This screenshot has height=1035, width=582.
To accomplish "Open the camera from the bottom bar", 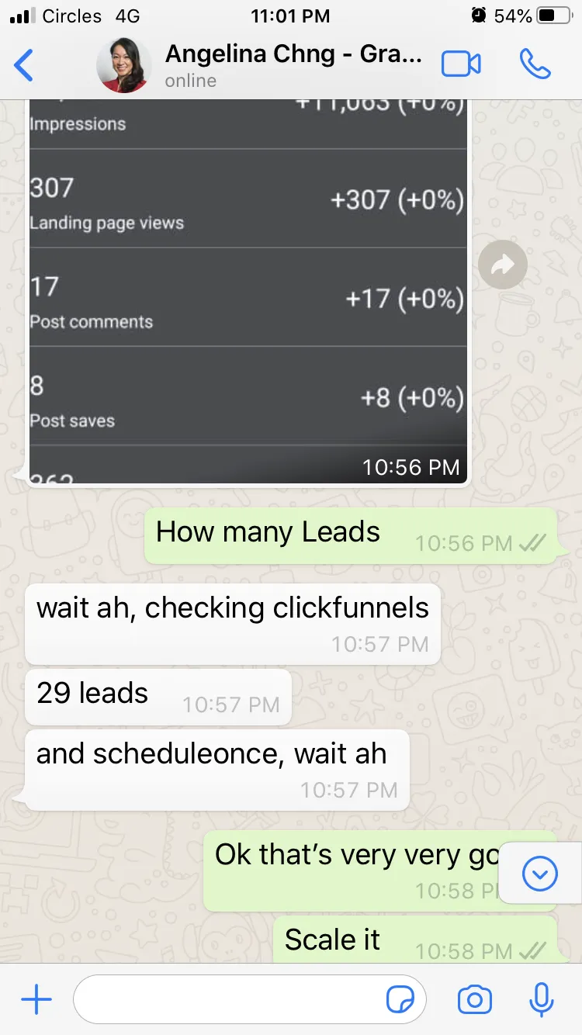I will (x=475, y=1000).
